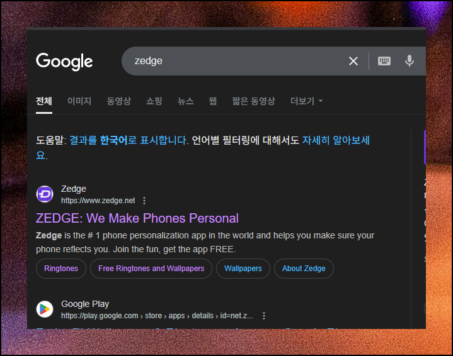Click the https://www.zedge.net URL text
This screenshot has width=453, height=356.
98,201
